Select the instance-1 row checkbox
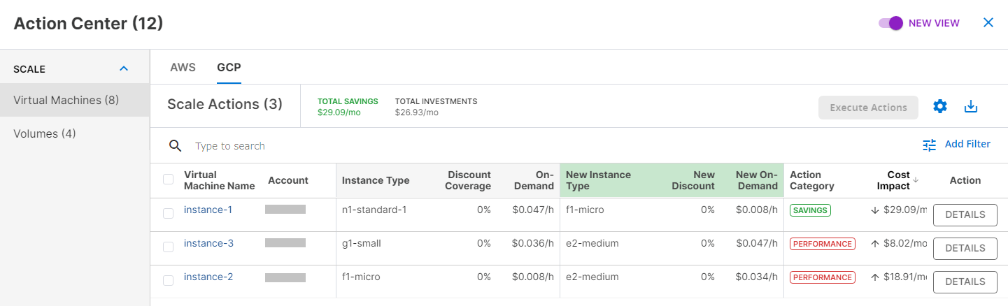 (168, 214)
